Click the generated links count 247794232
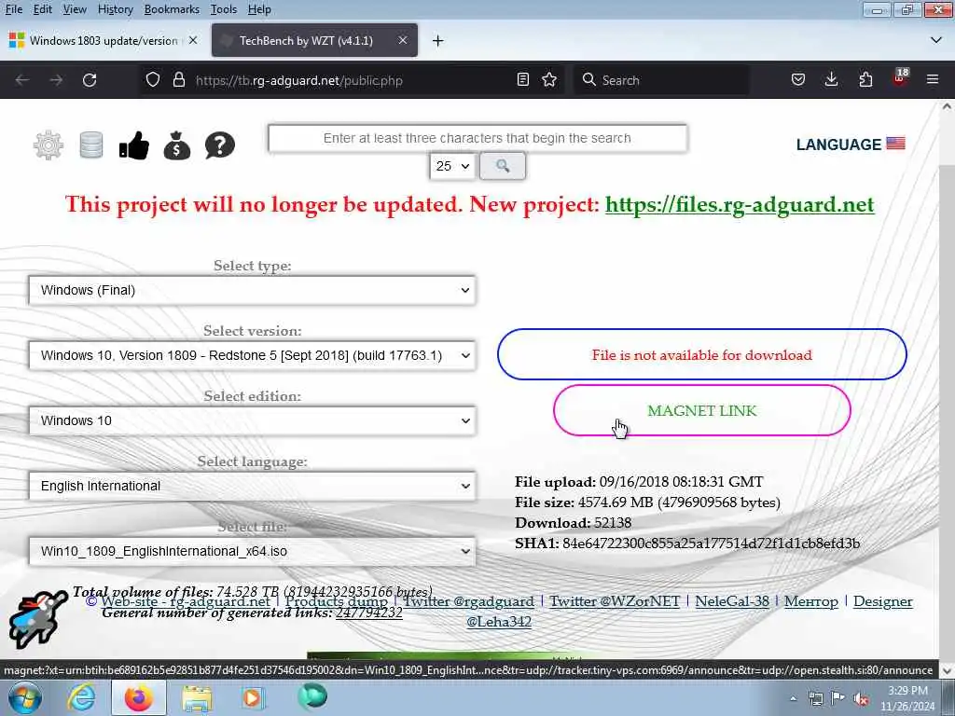955x716 pixels. [x=369, y=613]
